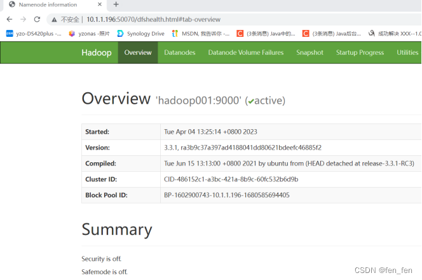Click the Hadoop brand link
The image size is (422, 280).
tap(97, 53)
